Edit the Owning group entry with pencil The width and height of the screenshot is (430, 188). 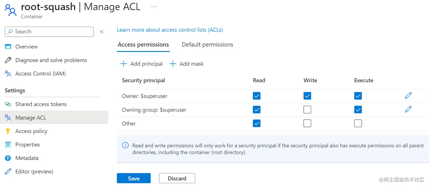pyautogui.click(x=408, y=109)
